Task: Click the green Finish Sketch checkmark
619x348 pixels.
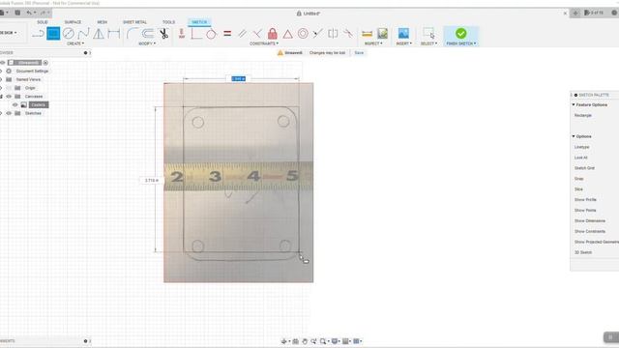Action: point(460,33)
